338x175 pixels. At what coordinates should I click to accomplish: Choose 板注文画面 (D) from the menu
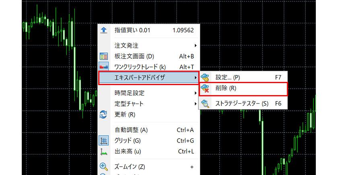tap(149, 56)
